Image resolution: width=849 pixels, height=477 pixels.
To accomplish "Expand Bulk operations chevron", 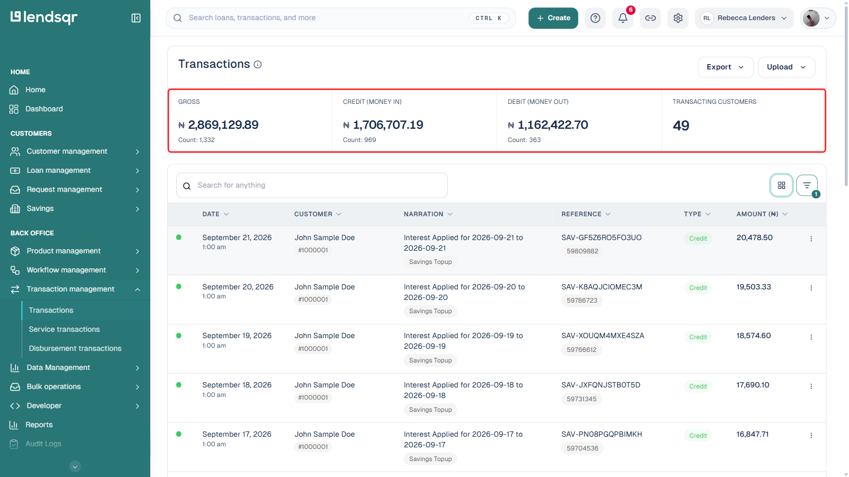I will (x=137, y=387).
